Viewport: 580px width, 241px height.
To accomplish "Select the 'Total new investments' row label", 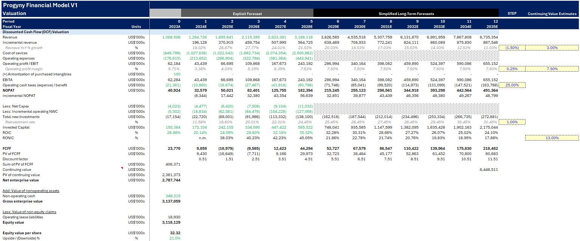I will point(21,117).
